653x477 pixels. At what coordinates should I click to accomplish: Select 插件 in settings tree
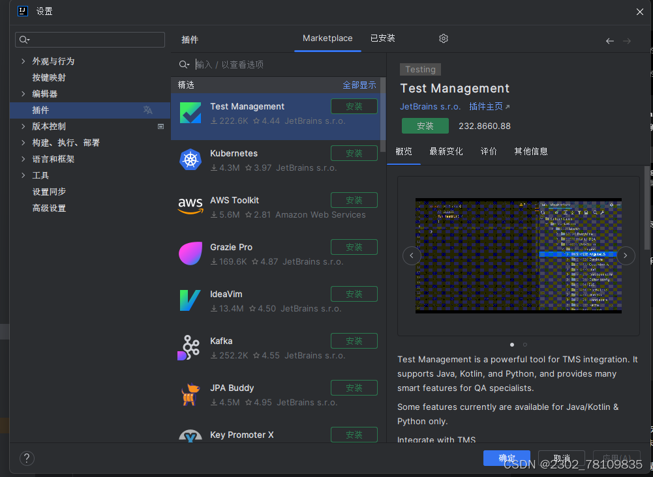90,110
